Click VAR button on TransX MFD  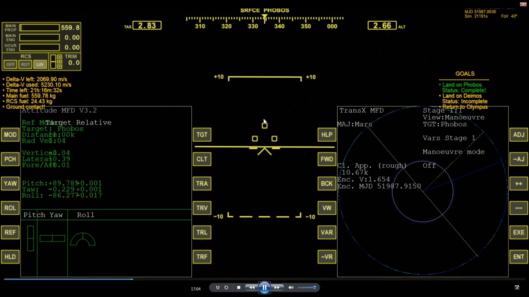(327, 232)
